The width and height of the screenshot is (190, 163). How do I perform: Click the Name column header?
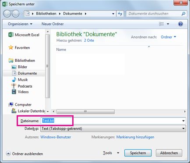(x=61, y=50)
